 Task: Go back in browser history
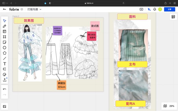click(11, 3)
